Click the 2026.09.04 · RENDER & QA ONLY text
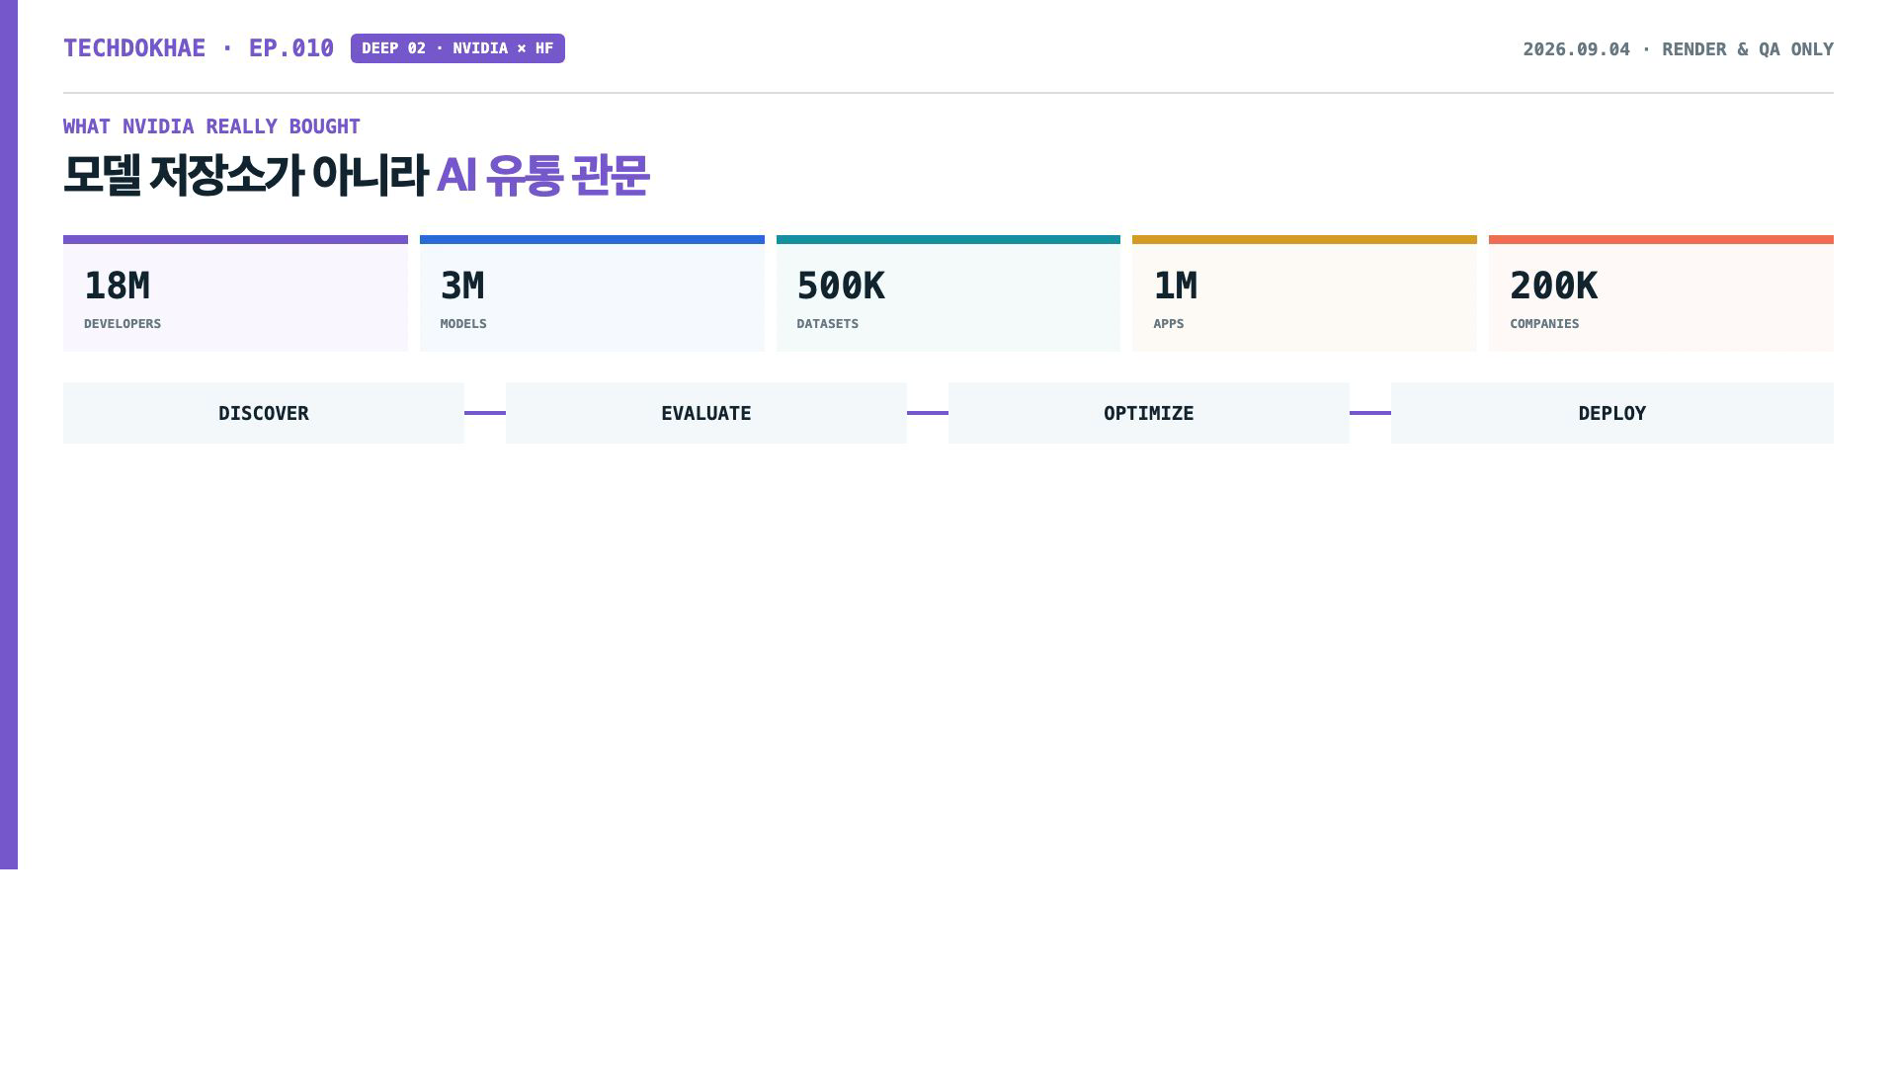The image size is (1897, 1067). tap(1678, 49)
